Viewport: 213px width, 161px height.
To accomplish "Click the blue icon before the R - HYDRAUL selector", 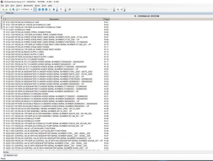I will point(13,10).
